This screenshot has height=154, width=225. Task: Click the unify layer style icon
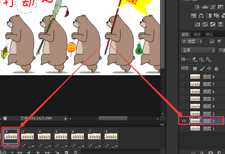[x=209, y=59]
